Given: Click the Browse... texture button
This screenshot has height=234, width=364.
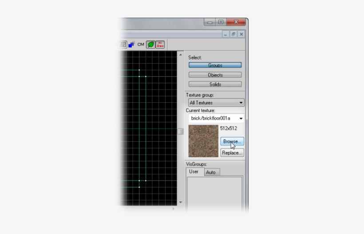Looking at the screenshot, I should point(232,141).
